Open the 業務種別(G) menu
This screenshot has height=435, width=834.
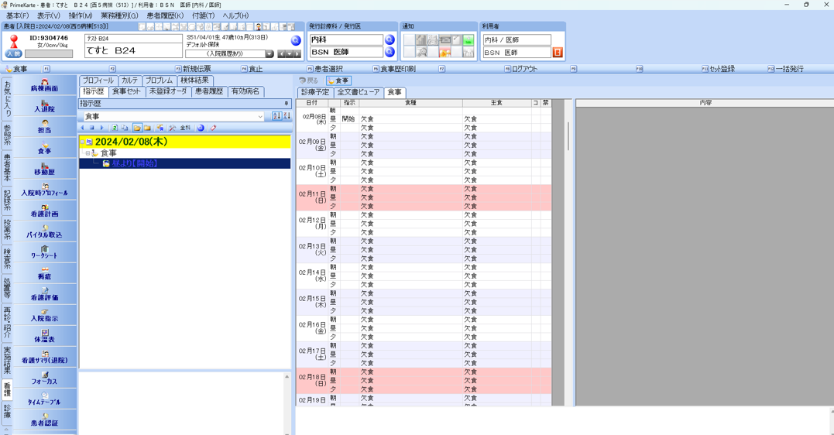click(120, 15)
